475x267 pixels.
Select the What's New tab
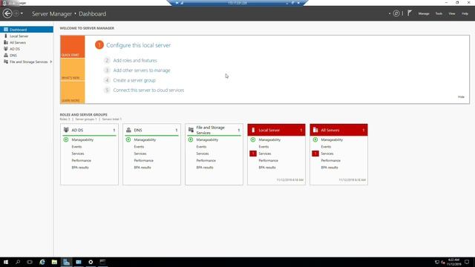(x=73, y=70)
